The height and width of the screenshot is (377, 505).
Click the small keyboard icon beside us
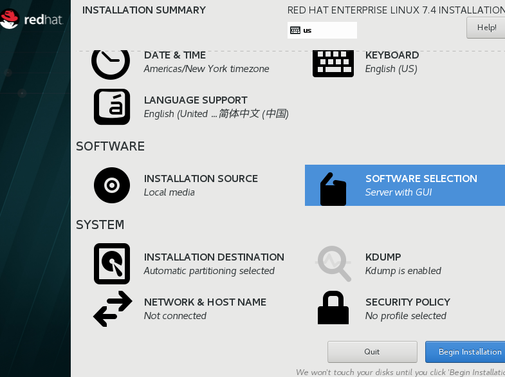[x=295, y=30]
